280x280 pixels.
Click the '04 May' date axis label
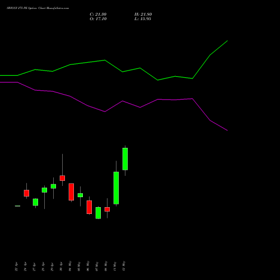click(70, 266)
